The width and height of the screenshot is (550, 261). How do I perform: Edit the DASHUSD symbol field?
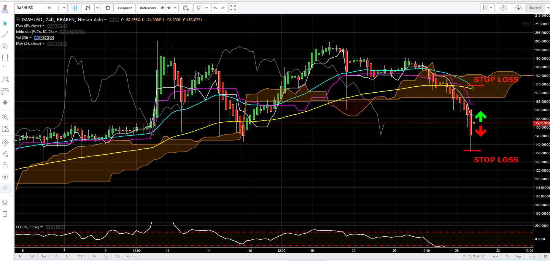[x=29, y=8]
